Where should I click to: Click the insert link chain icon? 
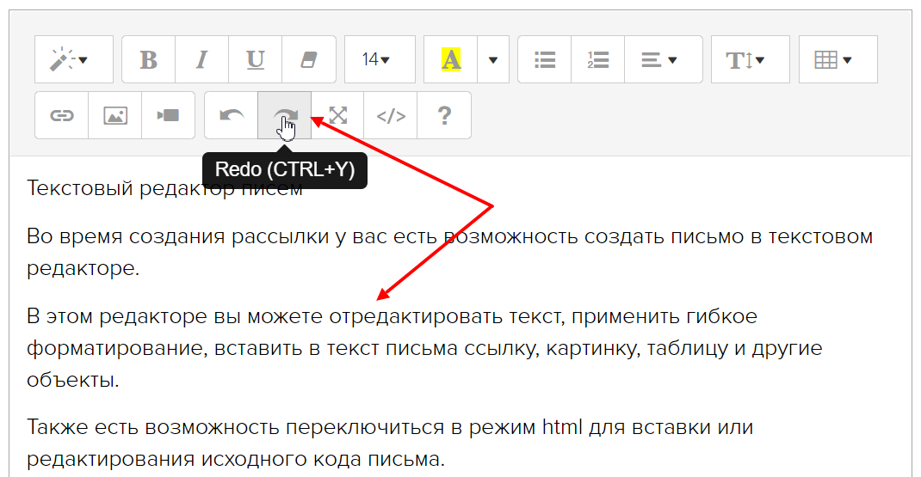tap(62, 115)
